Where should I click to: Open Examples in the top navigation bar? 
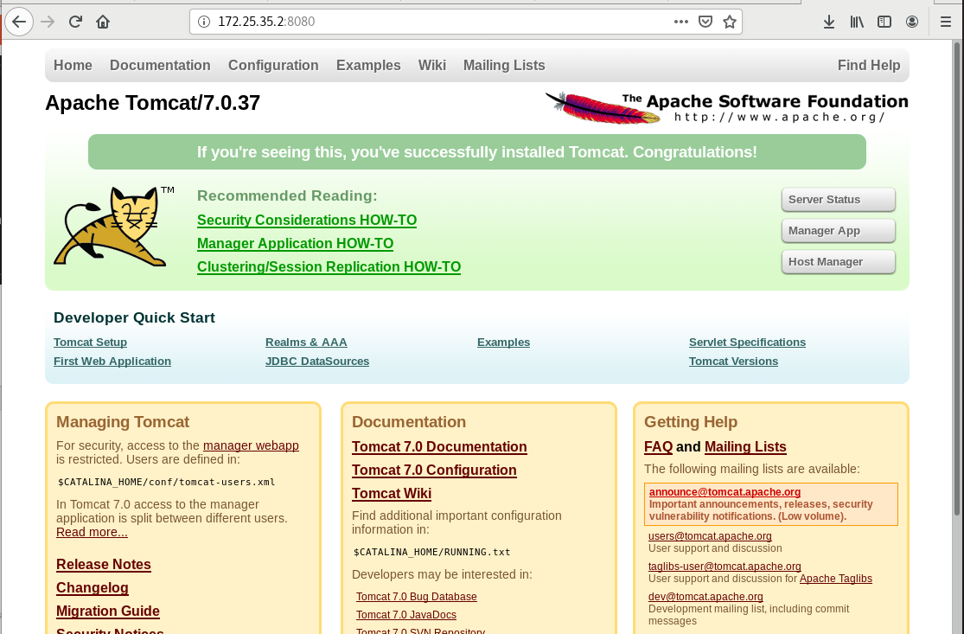pos(368,65)
